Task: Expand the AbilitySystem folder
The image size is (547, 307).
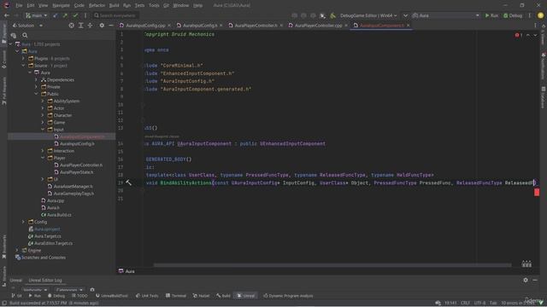Action: pyautogui.click(x=43, y=101)
